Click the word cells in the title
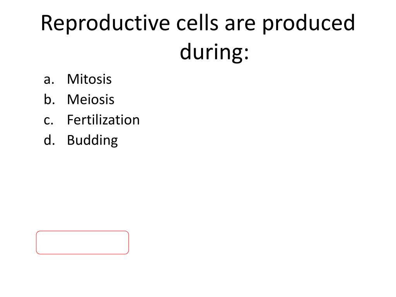Screen dimensions: 396x297 (197, 23)
